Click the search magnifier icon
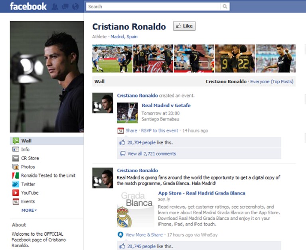 (x=225, y=7)
